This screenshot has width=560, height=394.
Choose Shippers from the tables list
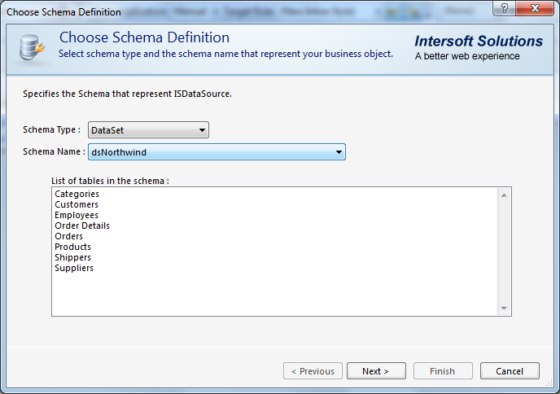72,257
